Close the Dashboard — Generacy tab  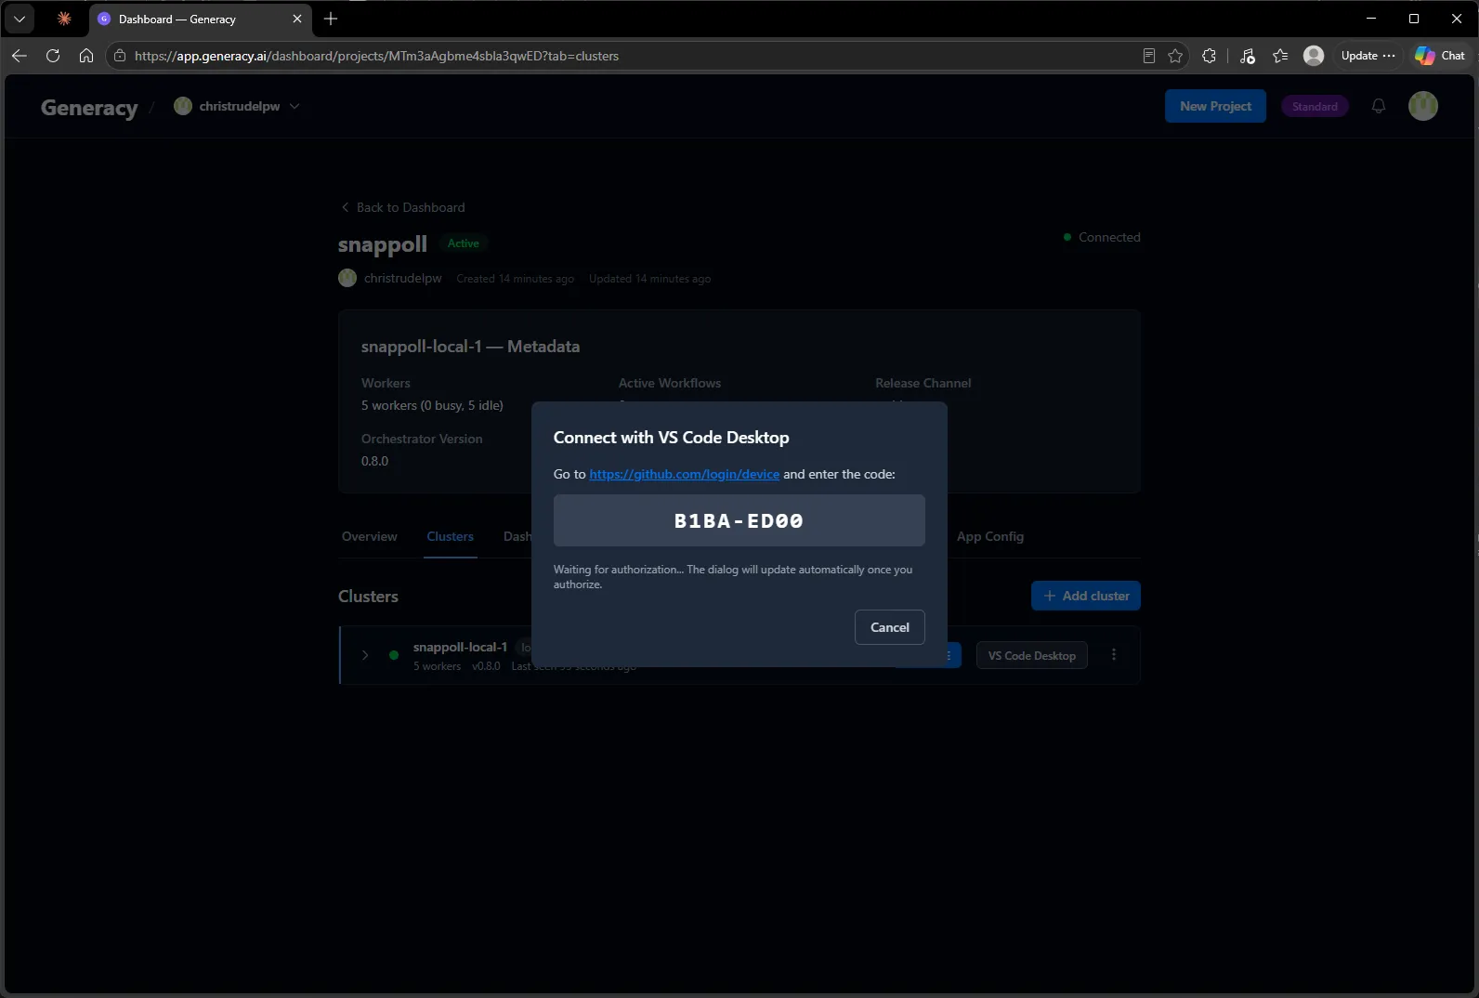click(x=297, y=19)
